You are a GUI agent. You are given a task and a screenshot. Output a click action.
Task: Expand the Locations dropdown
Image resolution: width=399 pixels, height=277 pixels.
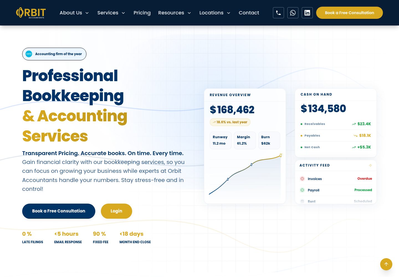pyautogui.click(x=215, y=13)
